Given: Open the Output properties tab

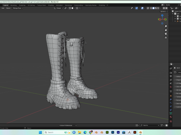Looking at the screenshot, I should click(x=171, y=76).
